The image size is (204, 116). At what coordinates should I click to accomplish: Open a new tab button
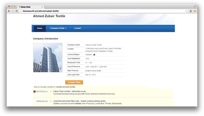click(47, 7)
